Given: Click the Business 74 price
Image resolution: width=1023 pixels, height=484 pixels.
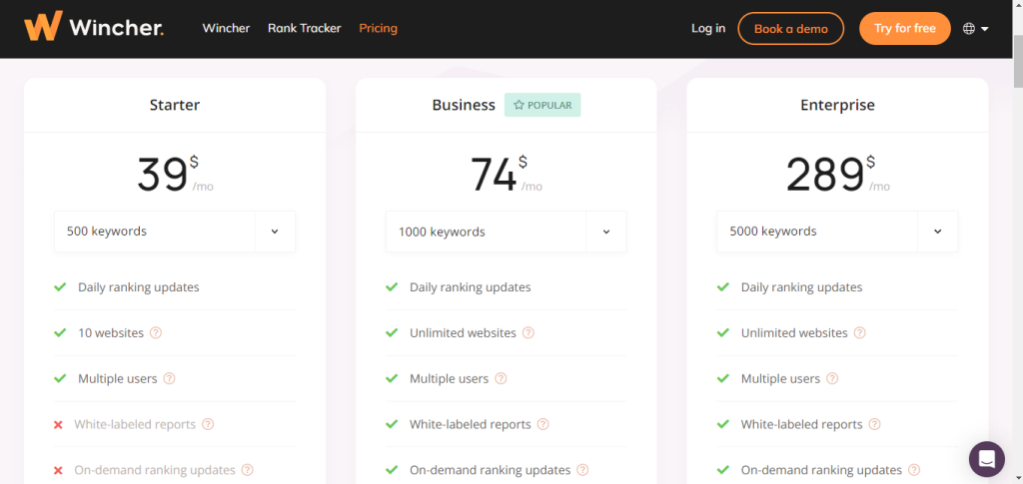Looking at the screenshot, I should 494,176.
